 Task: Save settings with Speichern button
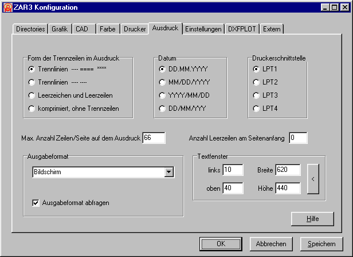[321, 244]
